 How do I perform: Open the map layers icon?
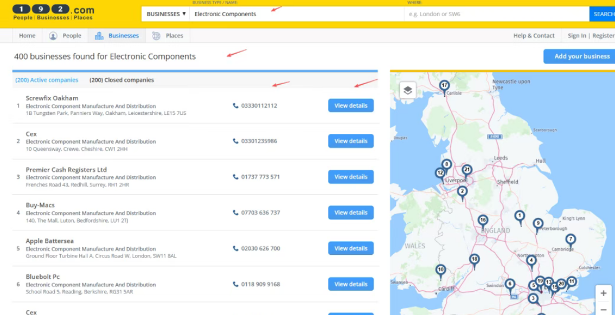pyautogui.click(x=408, y=91)
